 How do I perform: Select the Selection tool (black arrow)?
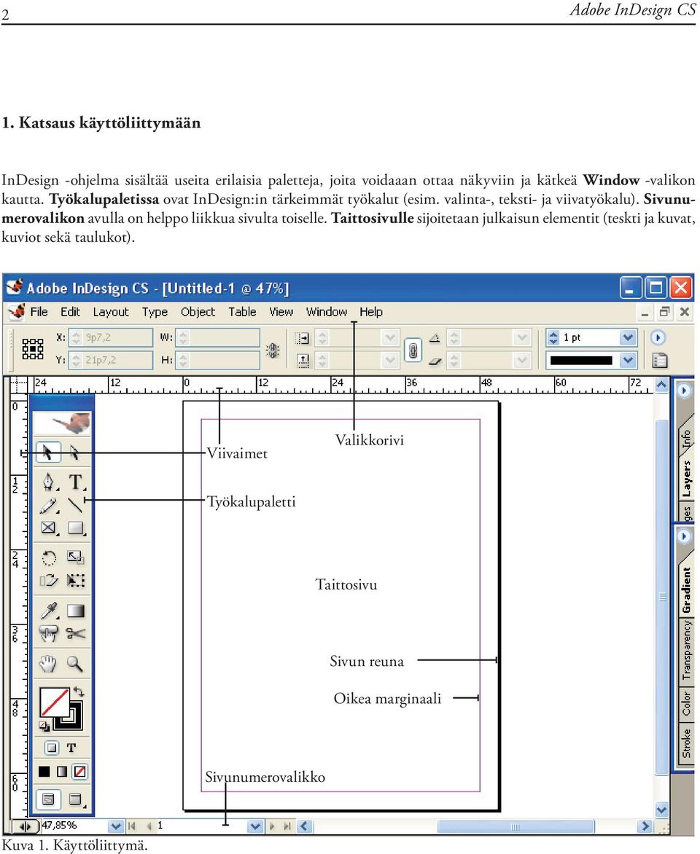click(x=48, y=452)
